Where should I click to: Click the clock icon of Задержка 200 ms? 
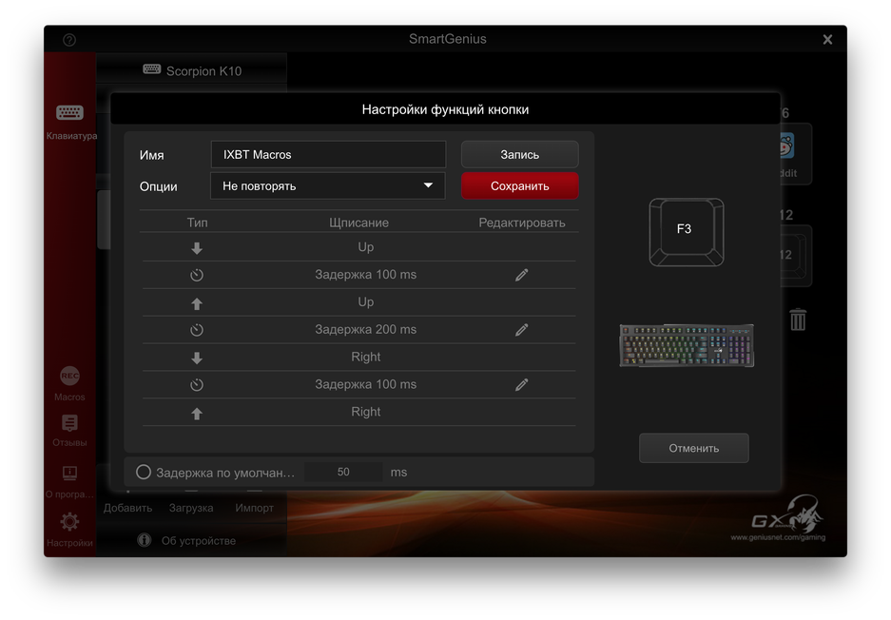[x=197, y=330]
